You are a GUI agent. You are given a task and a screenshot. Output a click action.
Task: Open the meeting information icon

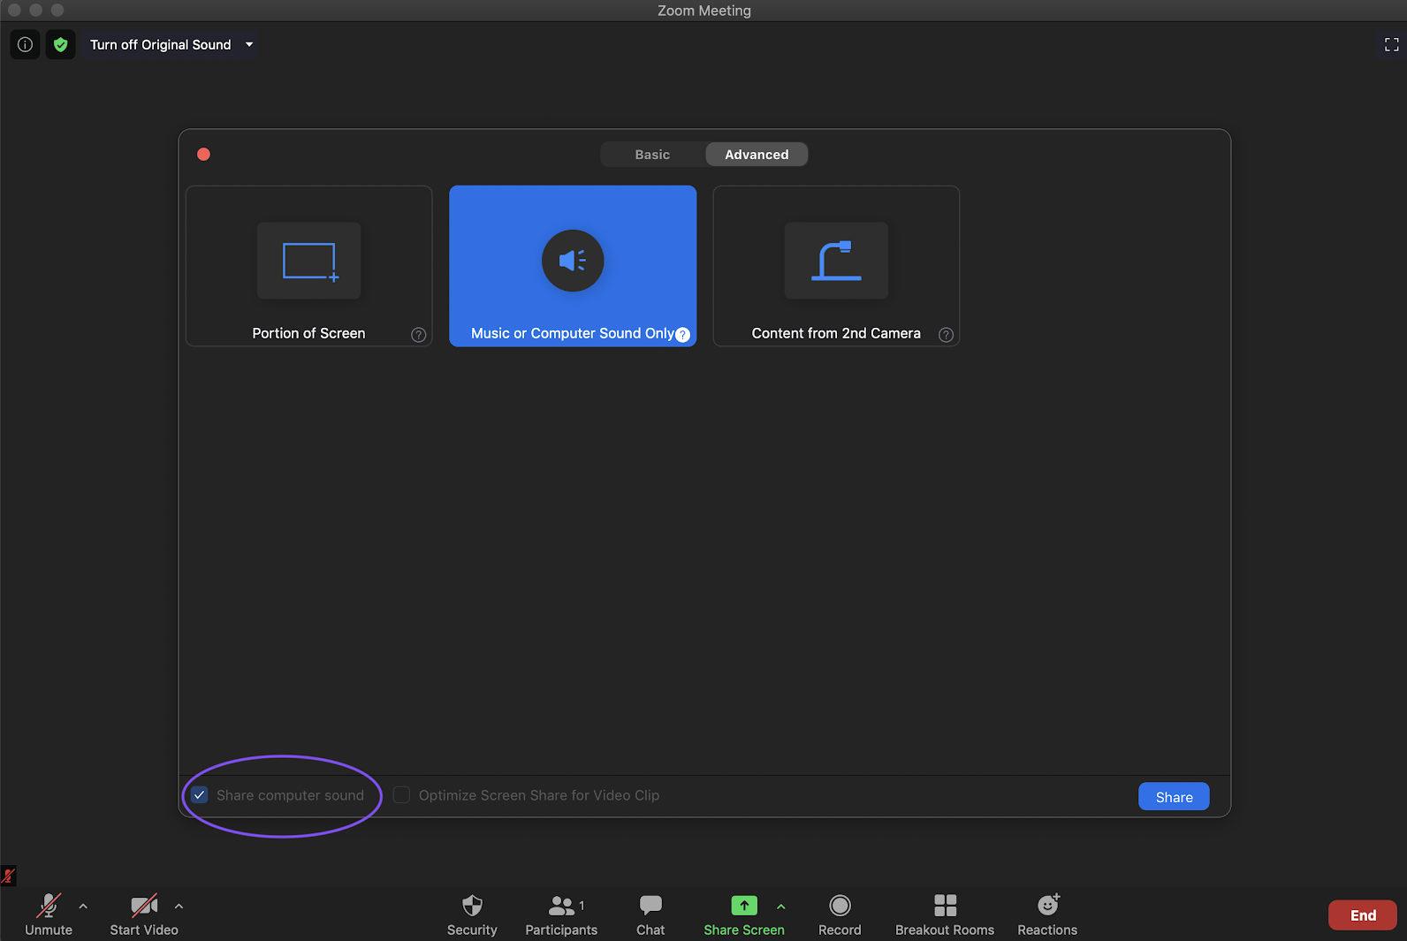pyautogui.click(x=25, y=44)
